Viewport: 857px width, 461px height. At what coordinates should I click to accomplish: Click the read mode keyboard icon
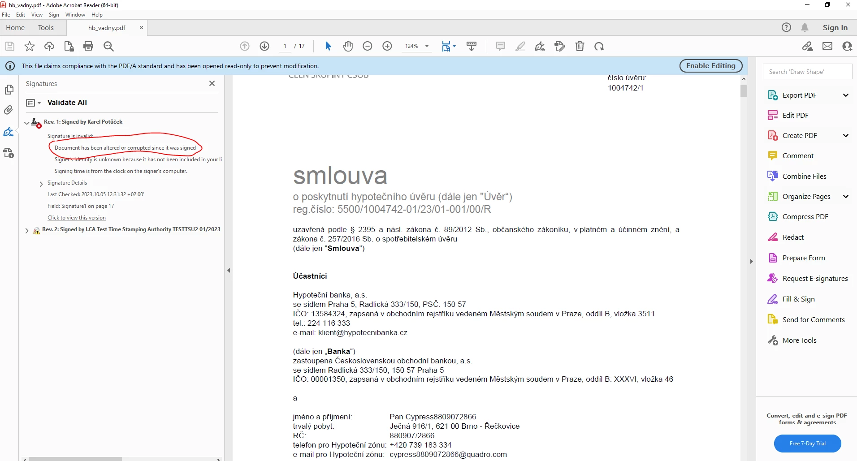(472, 46)
